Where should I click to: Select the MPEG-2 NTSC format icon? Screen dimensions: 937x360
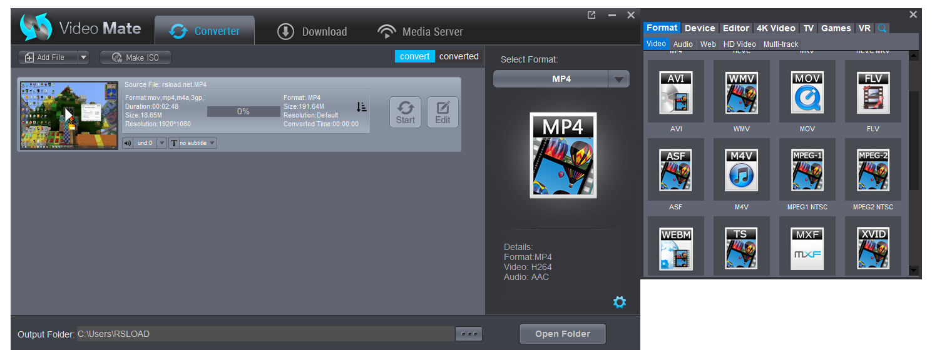point(873,171)
